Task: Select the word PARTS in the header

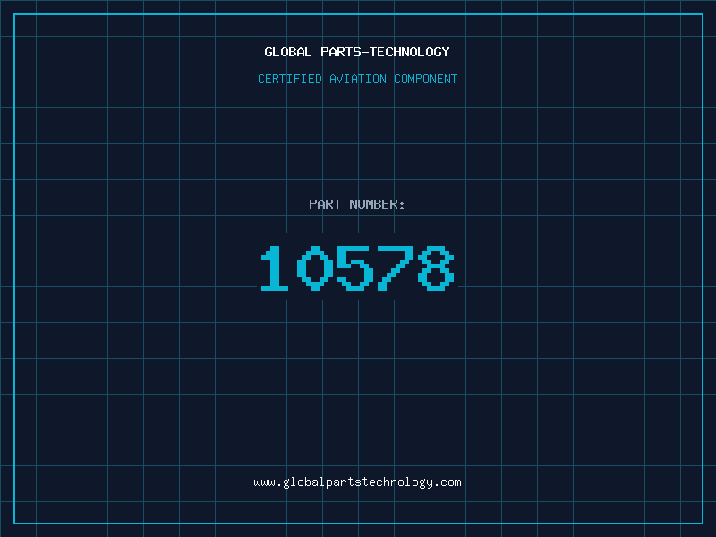Action: pyautogui.click(x=341, y=52)
